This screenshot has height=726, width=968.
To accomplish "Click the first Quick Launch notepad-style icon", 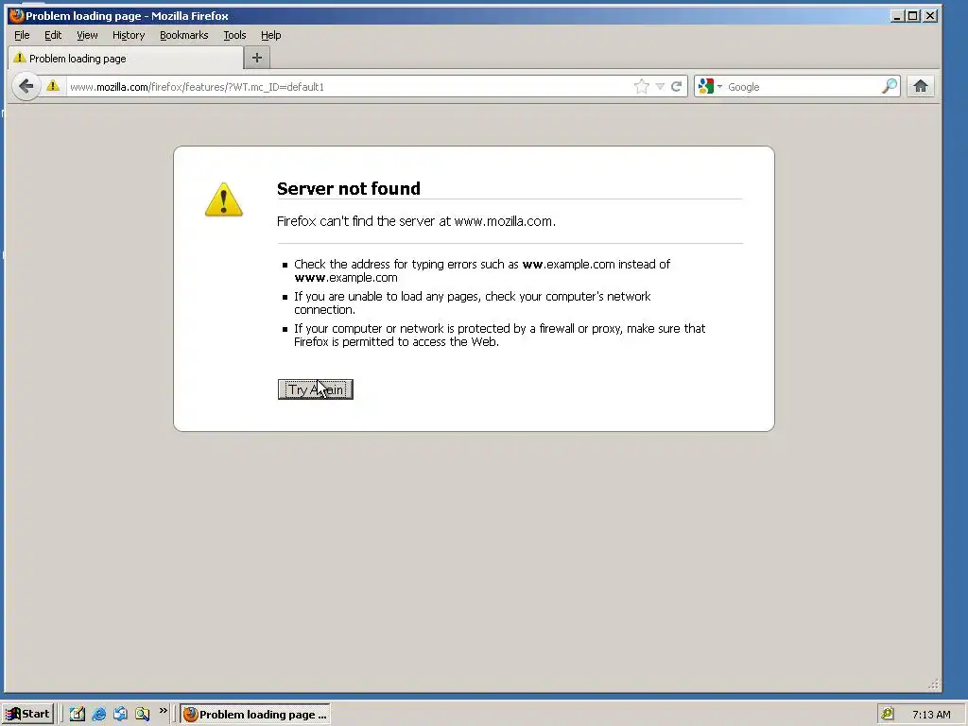I will click(x=78, y=715).
